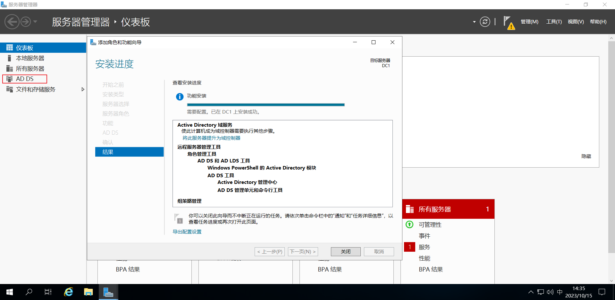
Task: Click the wizard title bar icon
Action: [x=93, y=42]
